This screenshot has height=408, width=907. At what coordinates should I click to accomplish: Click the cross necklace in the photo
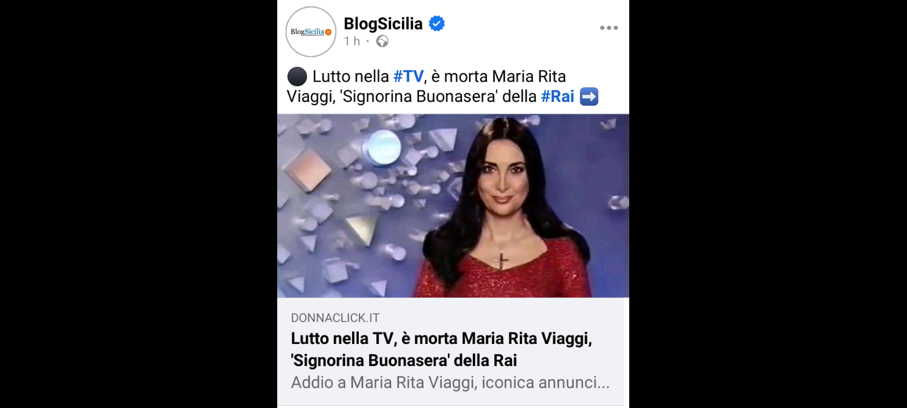(x=501, y=260)
